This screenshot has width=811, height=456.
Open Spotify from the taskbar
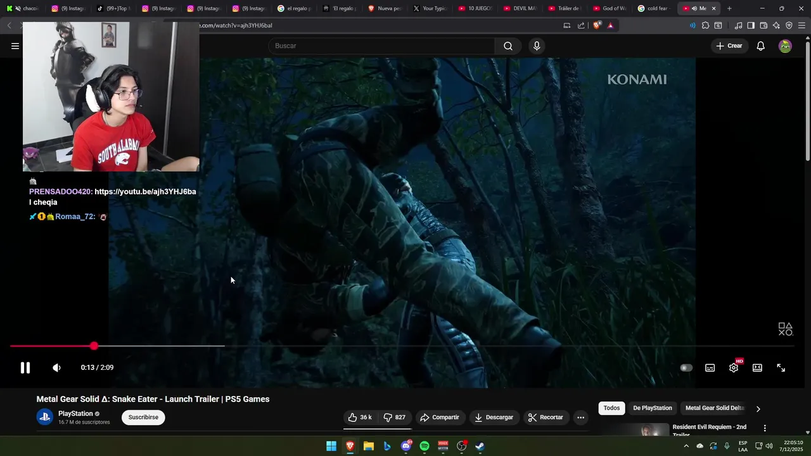point(425,446)
